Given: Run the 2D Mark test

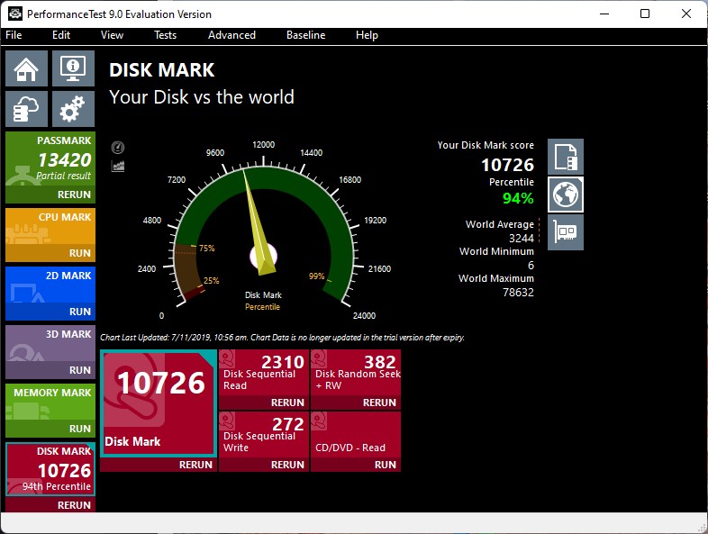Looking at the screenshot, I should coord(79,312).
